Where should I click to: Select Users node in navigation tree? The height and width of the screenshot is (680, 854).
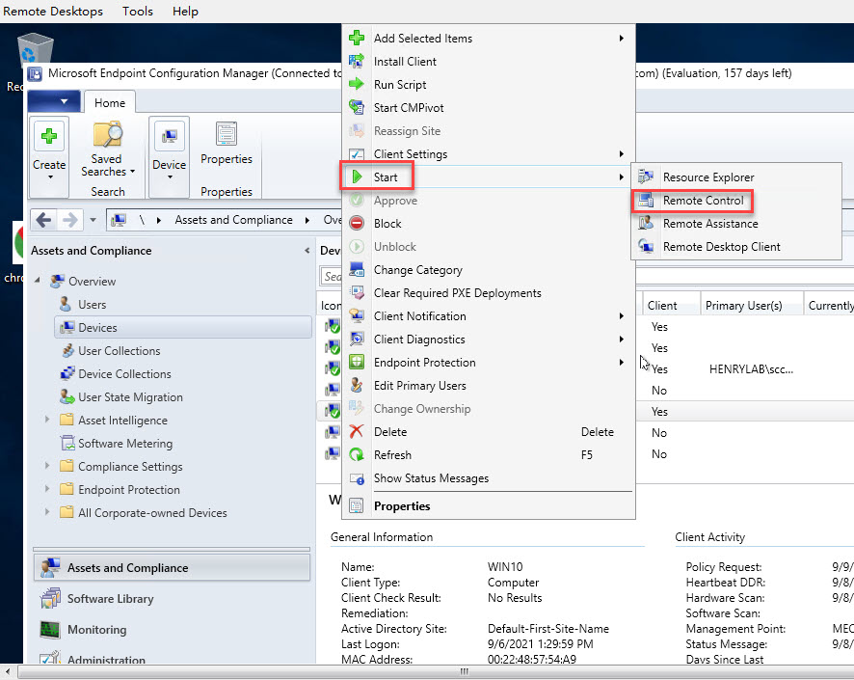coord(93,305)
